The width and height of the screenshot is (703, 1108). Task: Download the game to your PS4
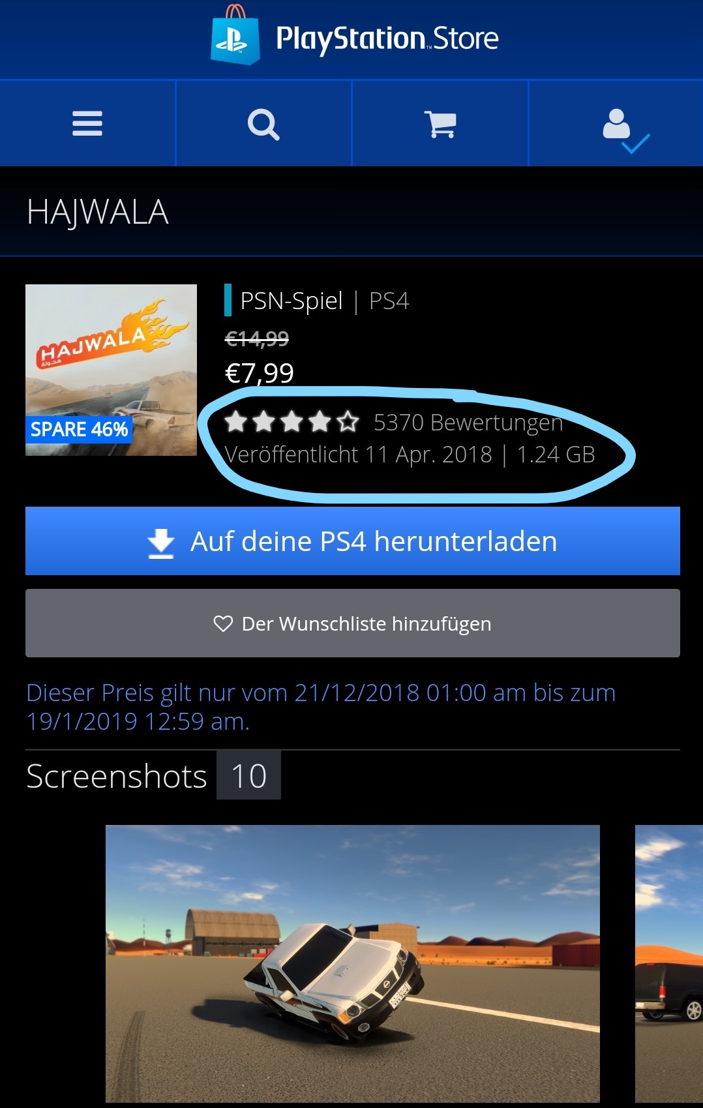pos(353,541)
